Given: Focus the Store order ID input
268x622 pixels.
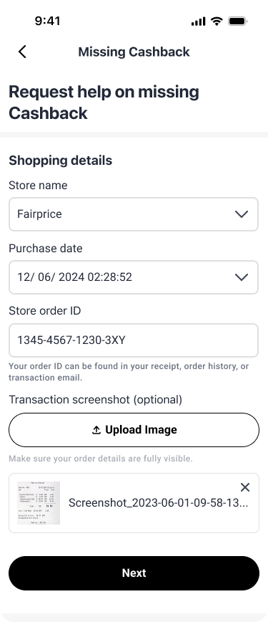Looking at the screenshot, I should 134,340.
